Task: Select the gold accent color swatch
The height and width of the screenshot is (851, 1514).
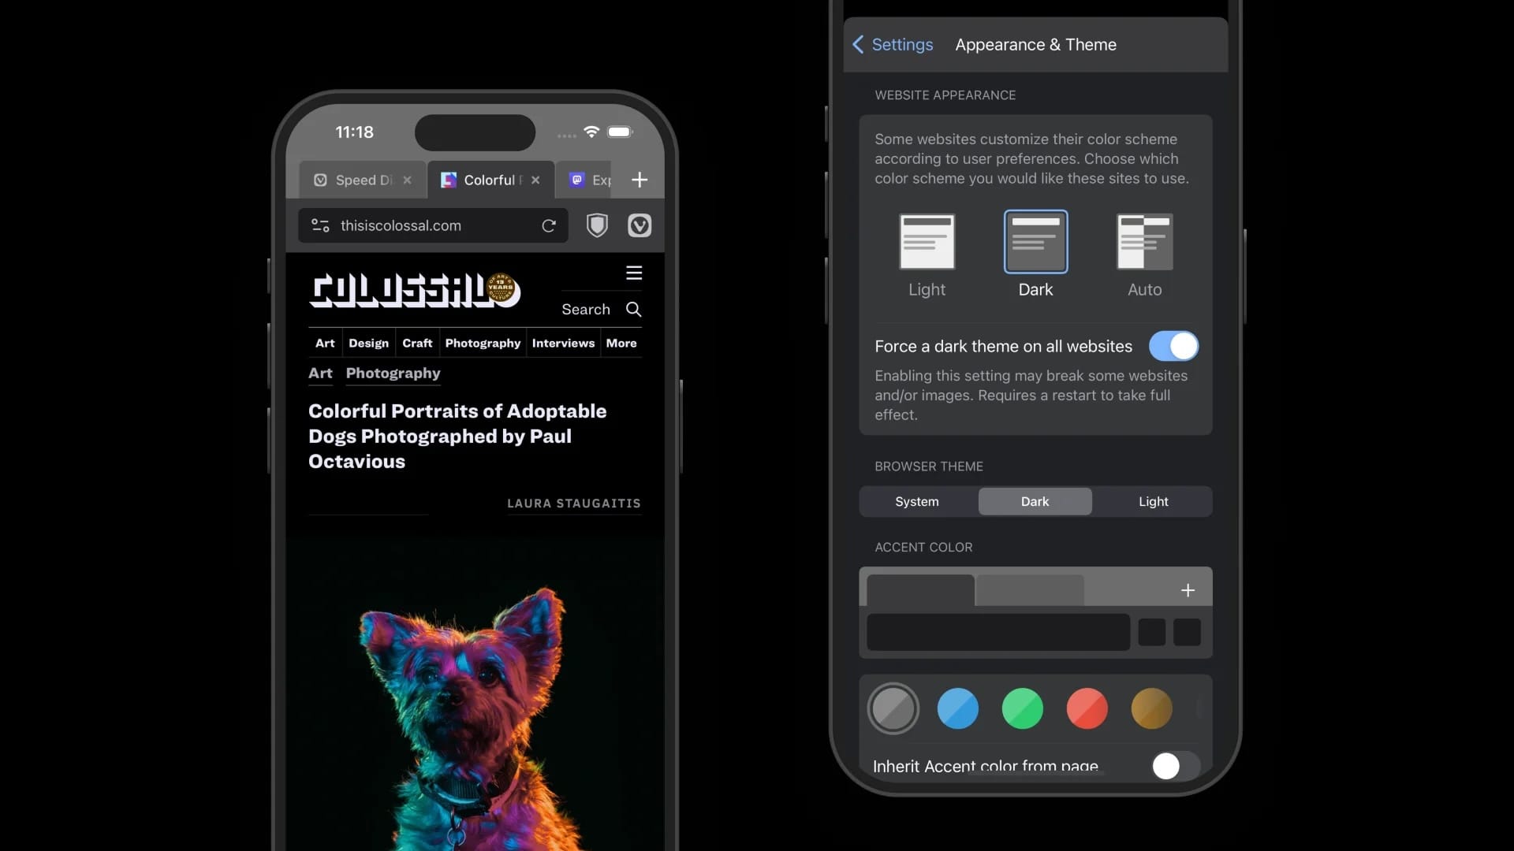Action: pos(1151,708)
